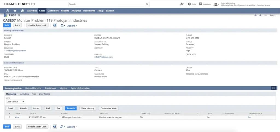Open the Files sublist
Image resolution: width=280 pixels, height=132 pixels.
tap(34, 94)
